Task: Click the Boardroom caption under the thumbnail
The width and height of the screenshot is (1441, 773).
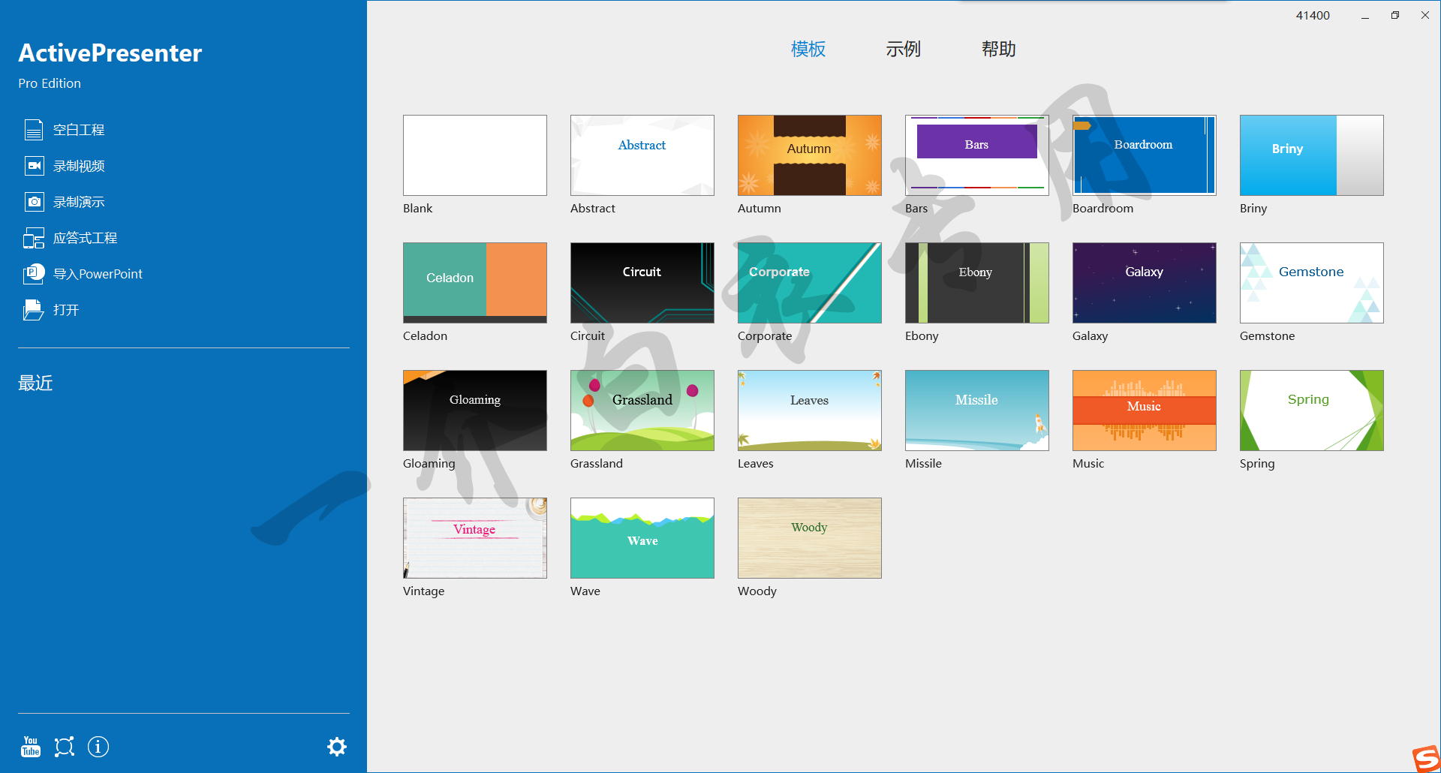Action: (x=1103, y=209)
